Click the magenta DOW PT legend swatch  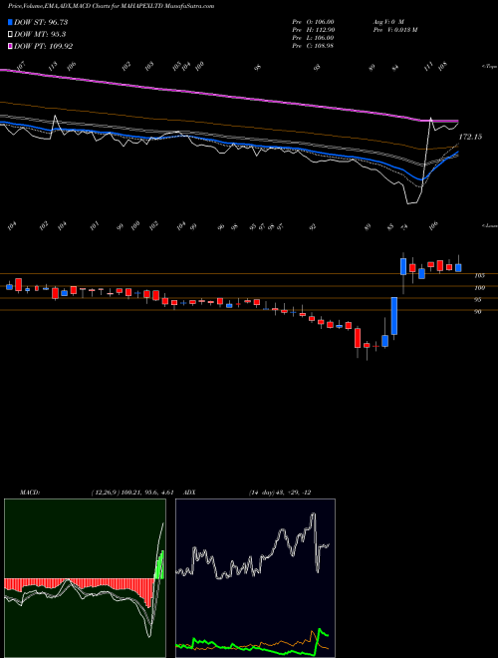[x=11, y=46]
